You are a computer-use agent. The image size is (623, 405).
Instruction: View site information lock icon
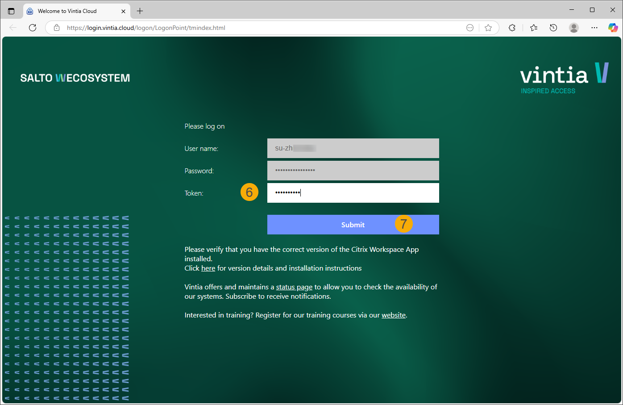tap(57, 28)
